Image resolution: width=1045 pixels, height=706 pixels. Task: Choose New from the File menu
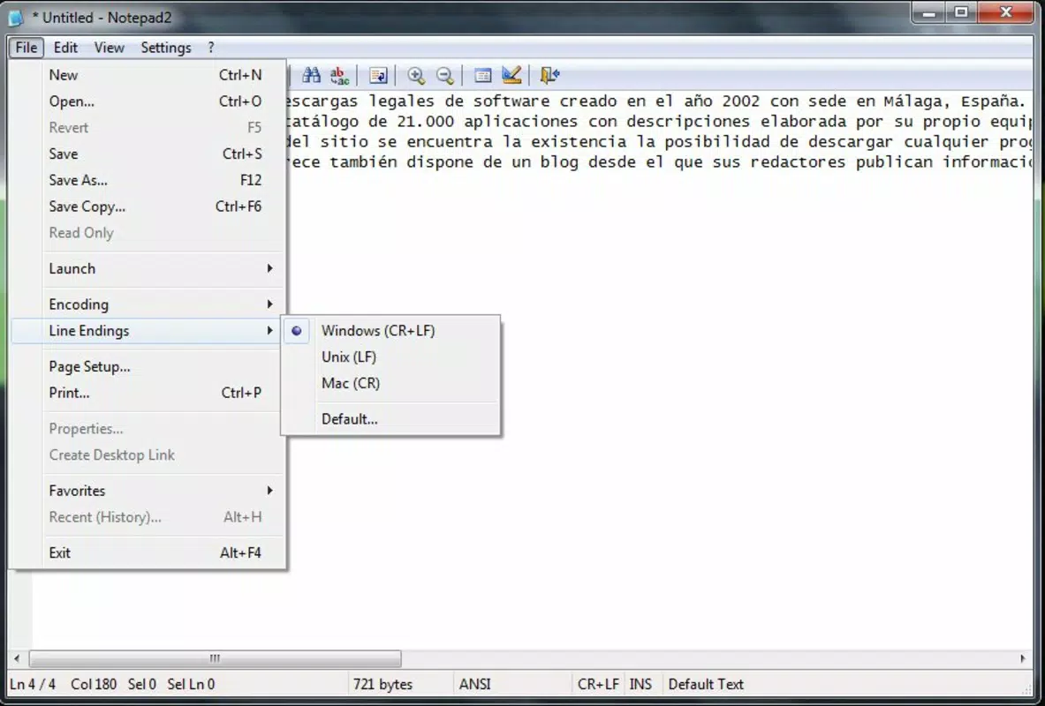tap(148, 75)
